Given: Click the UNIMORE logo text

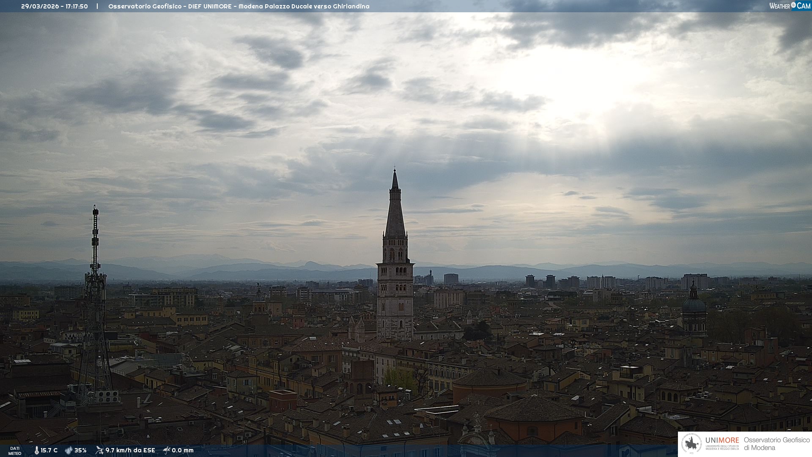Looking at the screenshot, I should [722, 440].
